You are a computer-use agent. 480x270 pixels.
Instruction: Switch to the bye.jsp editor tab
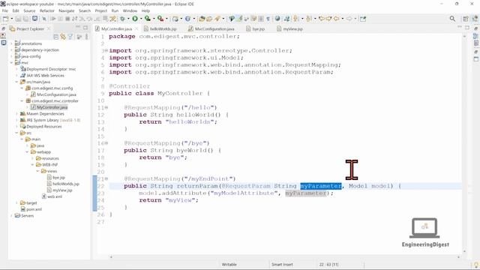[256, 28]
